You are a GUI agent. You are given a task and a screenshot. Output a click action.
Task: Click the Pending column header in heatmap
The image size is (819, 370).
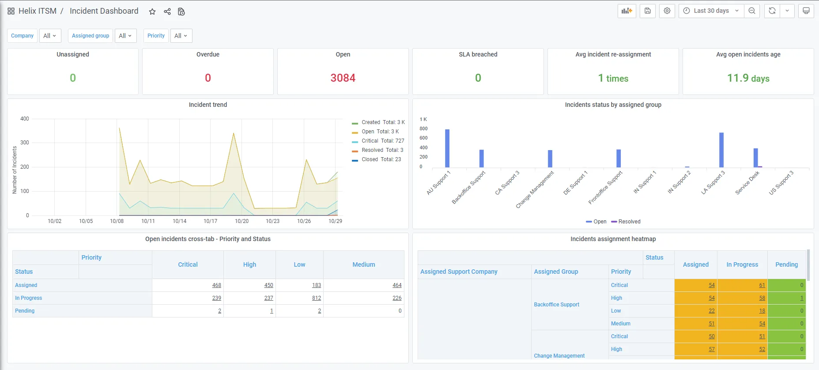coord(786,264)
